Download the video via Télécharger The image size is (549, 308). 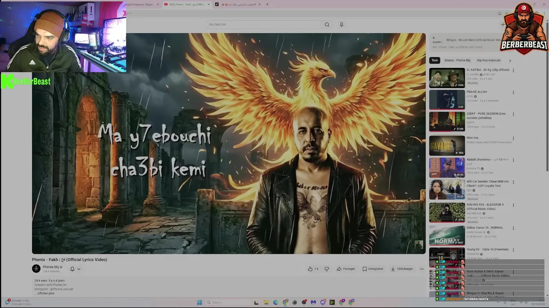401,269
